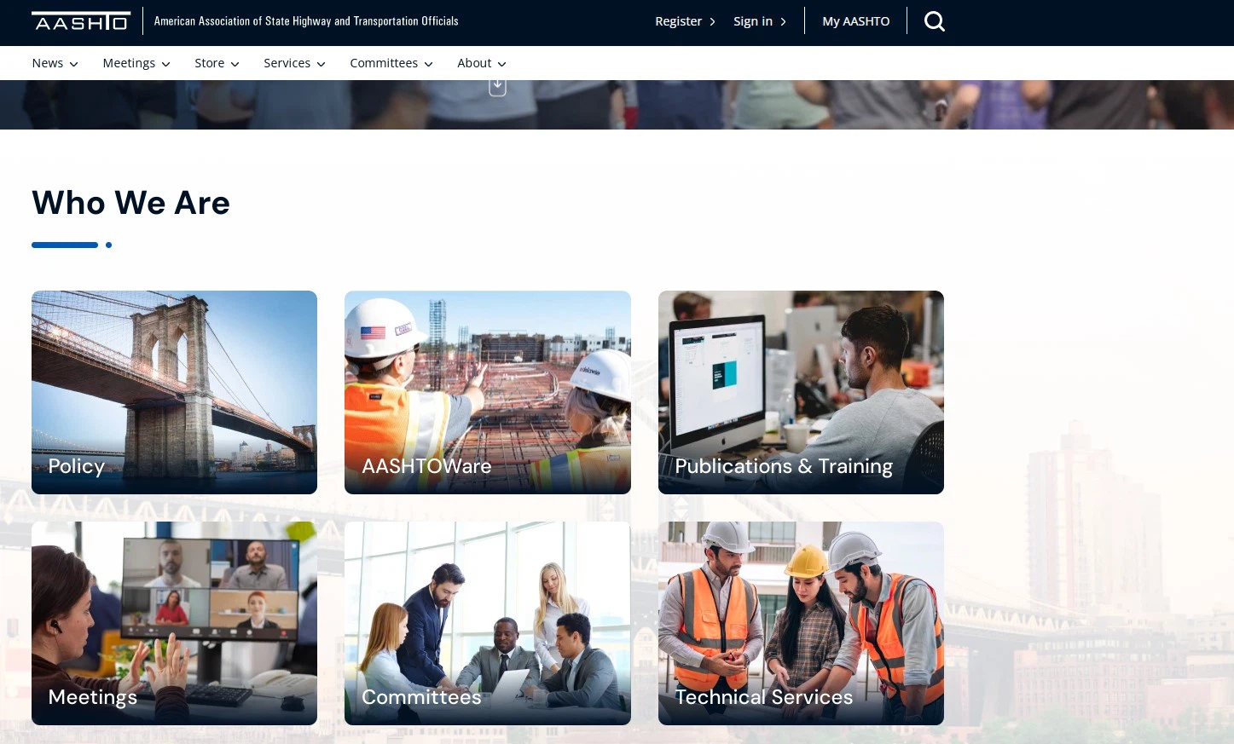This screenshot has height=744, width=1234.
Task: Click the AASHTO logo in header
Action: pyautogui.click(x=81, y=21)
